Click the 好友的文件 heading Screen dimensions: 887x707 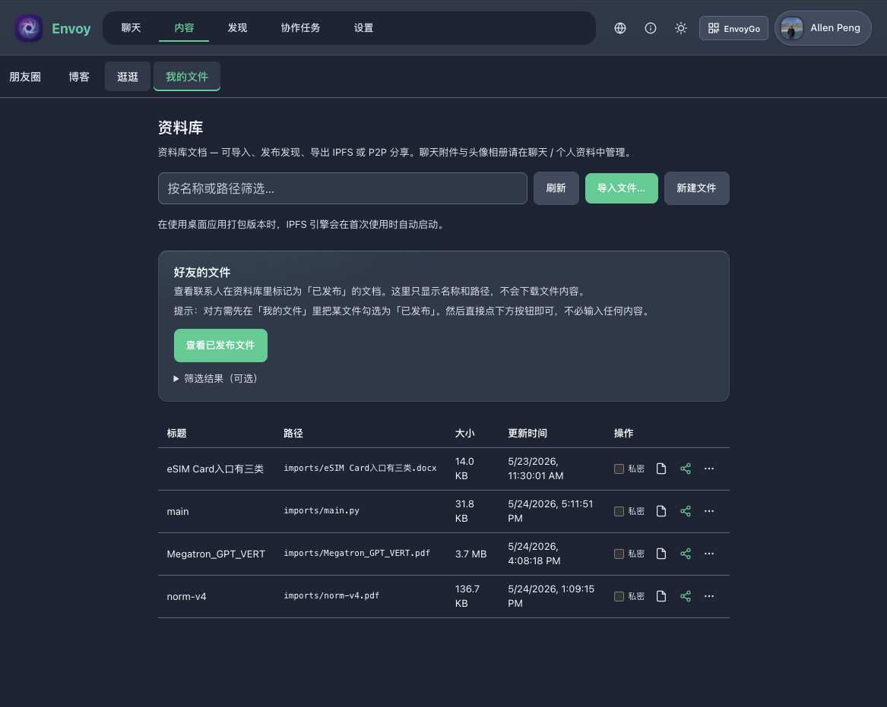click(x=202, y=273)
